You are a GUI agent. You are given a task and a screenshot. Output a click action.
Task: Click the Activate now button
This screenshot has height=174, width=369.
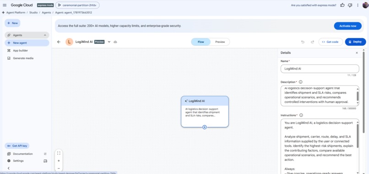347,26
